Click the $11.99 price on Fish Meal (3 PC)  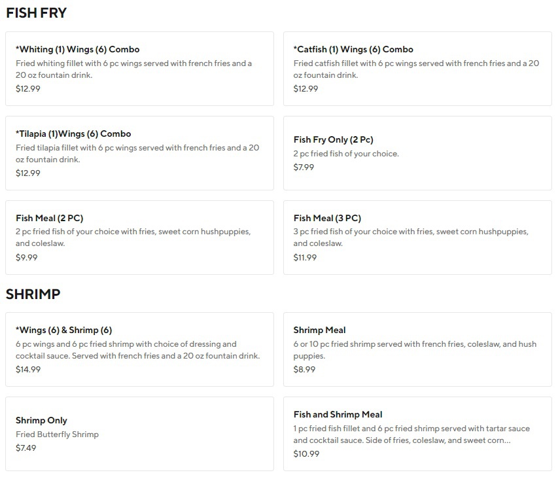point(305,258)
